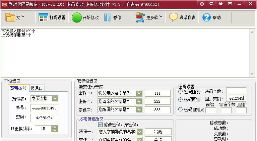257x141 pixels.
Task: Click the 失败数 statistic label
Action: tap(221, 134)
